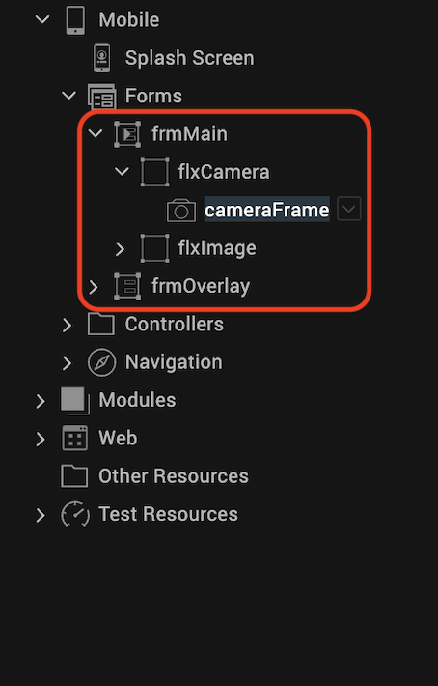Select the Modules label in tree
Image resolution: width=438 pixels, height=686 pixels.
[137, 400]
